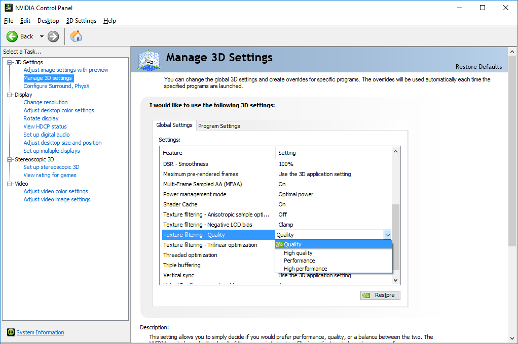Click the System Information icon
This screenshot has width=518, height=344.
pos(11,332)
